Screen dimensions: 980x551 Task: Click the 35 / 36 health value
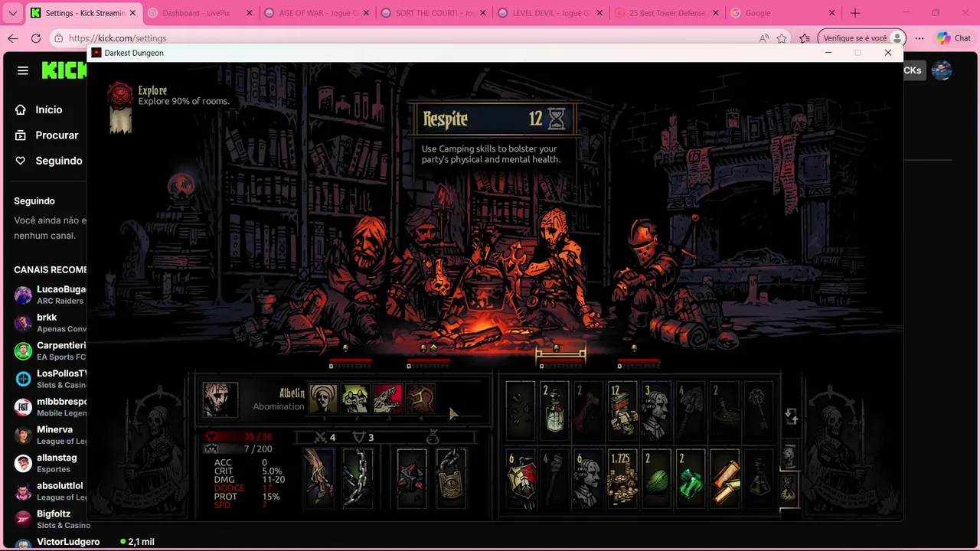[258, 437]
